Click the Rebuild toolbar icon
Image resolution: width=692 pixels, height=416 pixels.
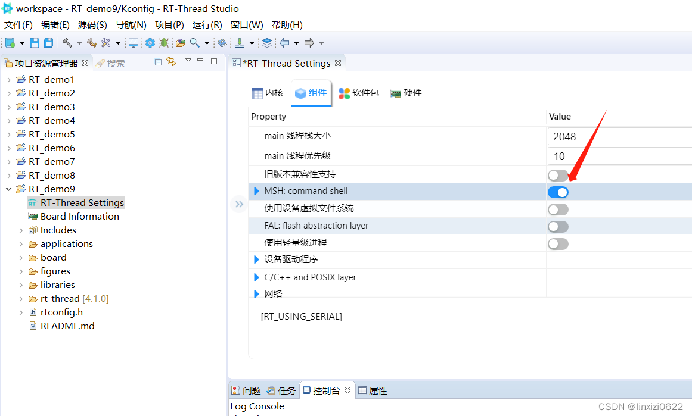92,43
